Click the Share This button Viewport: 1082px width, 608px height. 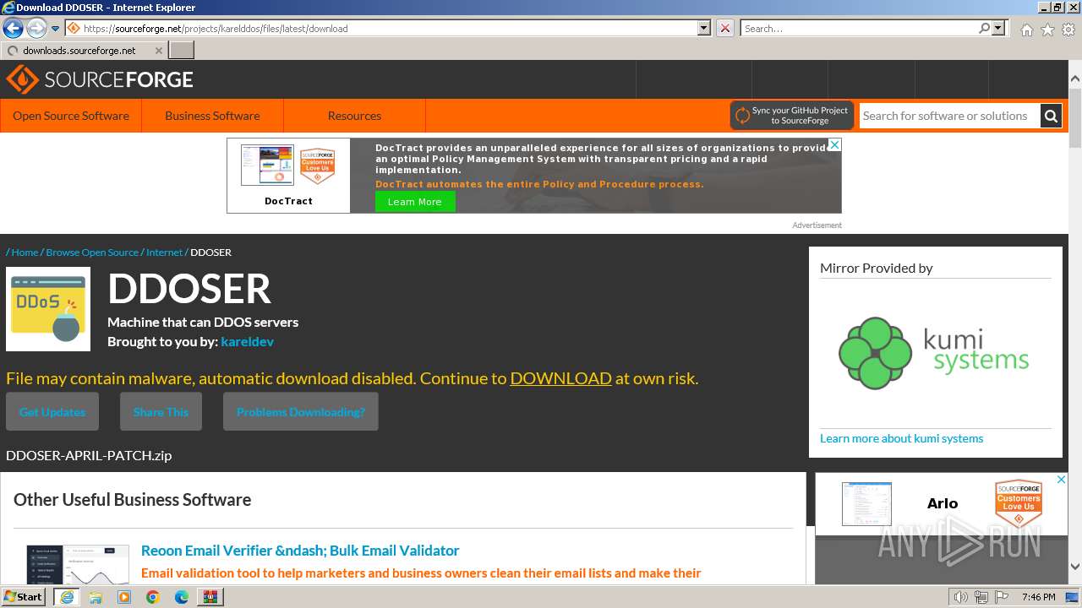[x=161, y=412]
